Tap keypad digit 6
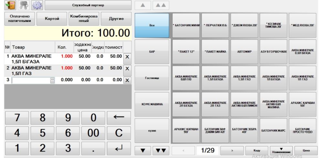 [68, 133]
